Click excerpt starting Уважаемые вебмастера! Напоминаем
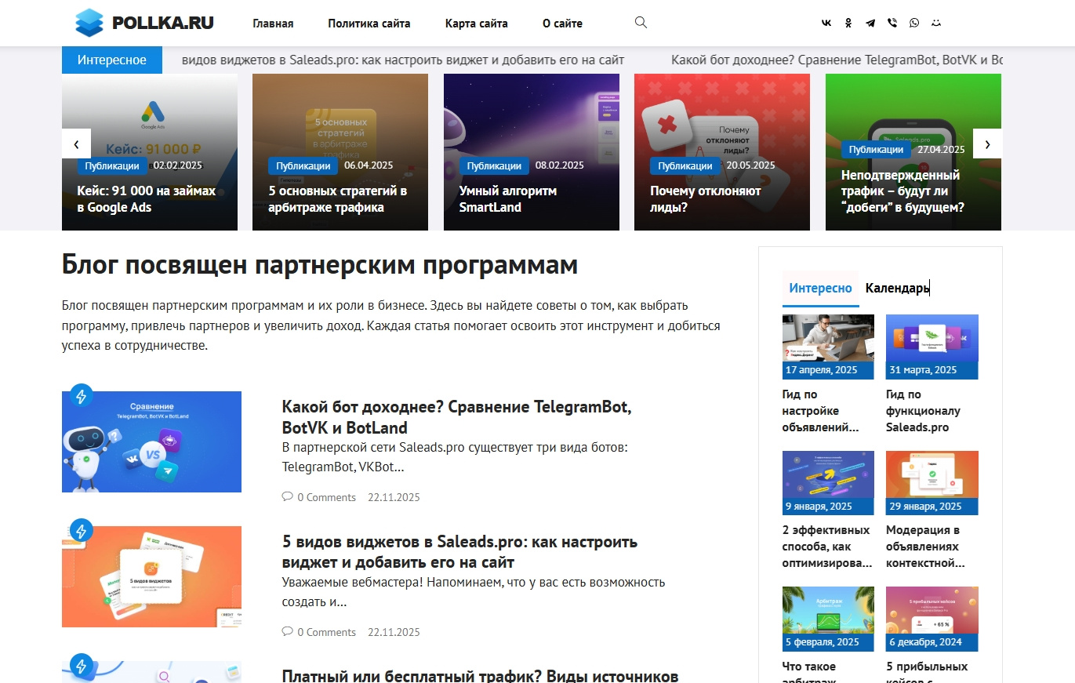The image size is (1075, 683). (474, 592)
